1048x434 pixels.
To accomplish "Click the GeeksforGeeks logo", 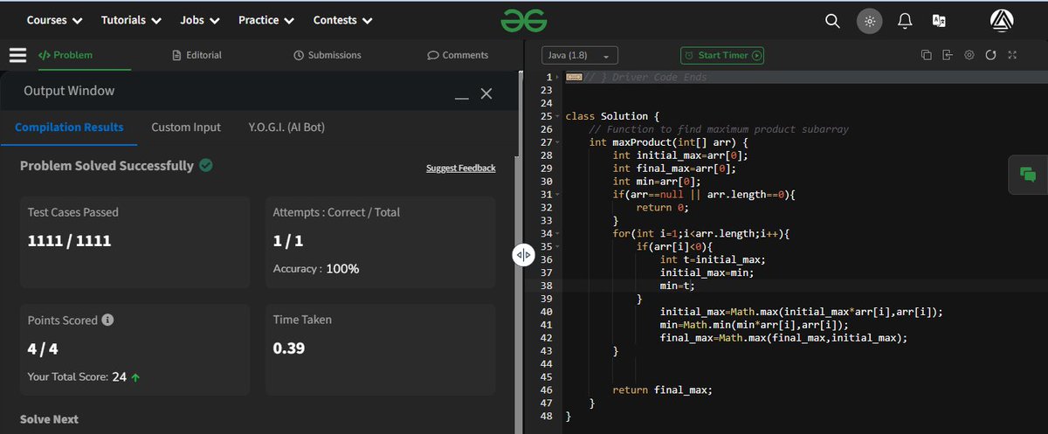I will tap(523, 20).
